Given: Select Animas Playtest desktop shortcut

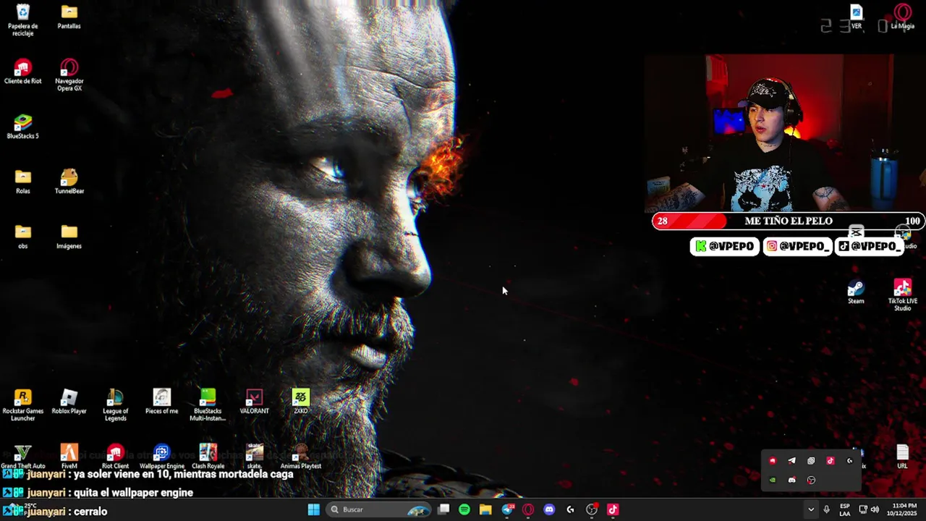Looking at the screenshot, I should coord(300,457).
